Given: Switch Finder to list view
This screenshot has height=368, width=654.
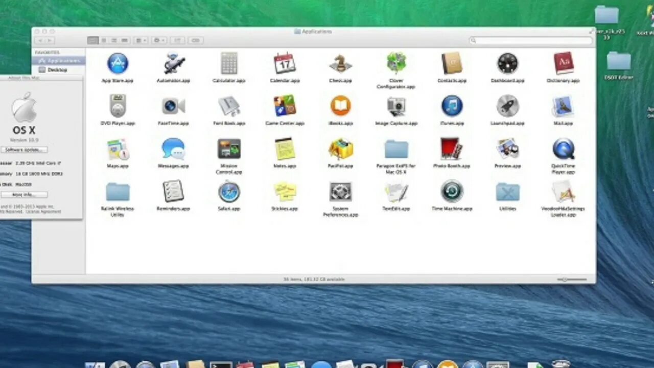Looking at the screenshot, I should coord(104,40).
